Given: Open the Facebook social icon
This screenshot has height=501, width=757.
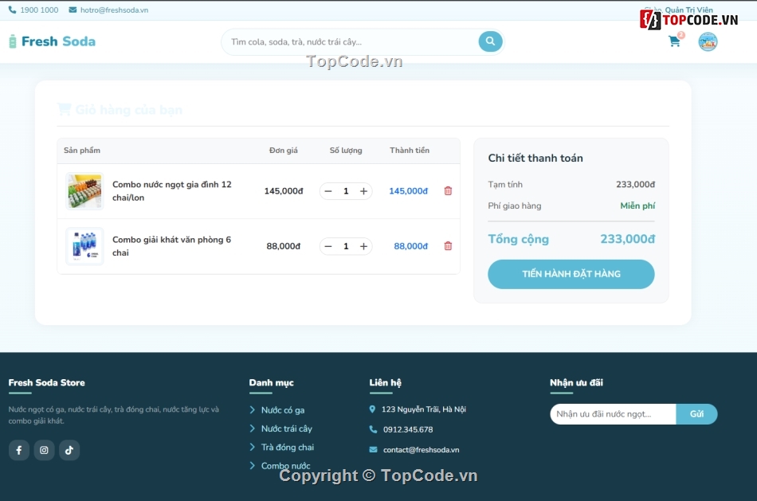Looking at the screenshot, I should click(19, 450).
